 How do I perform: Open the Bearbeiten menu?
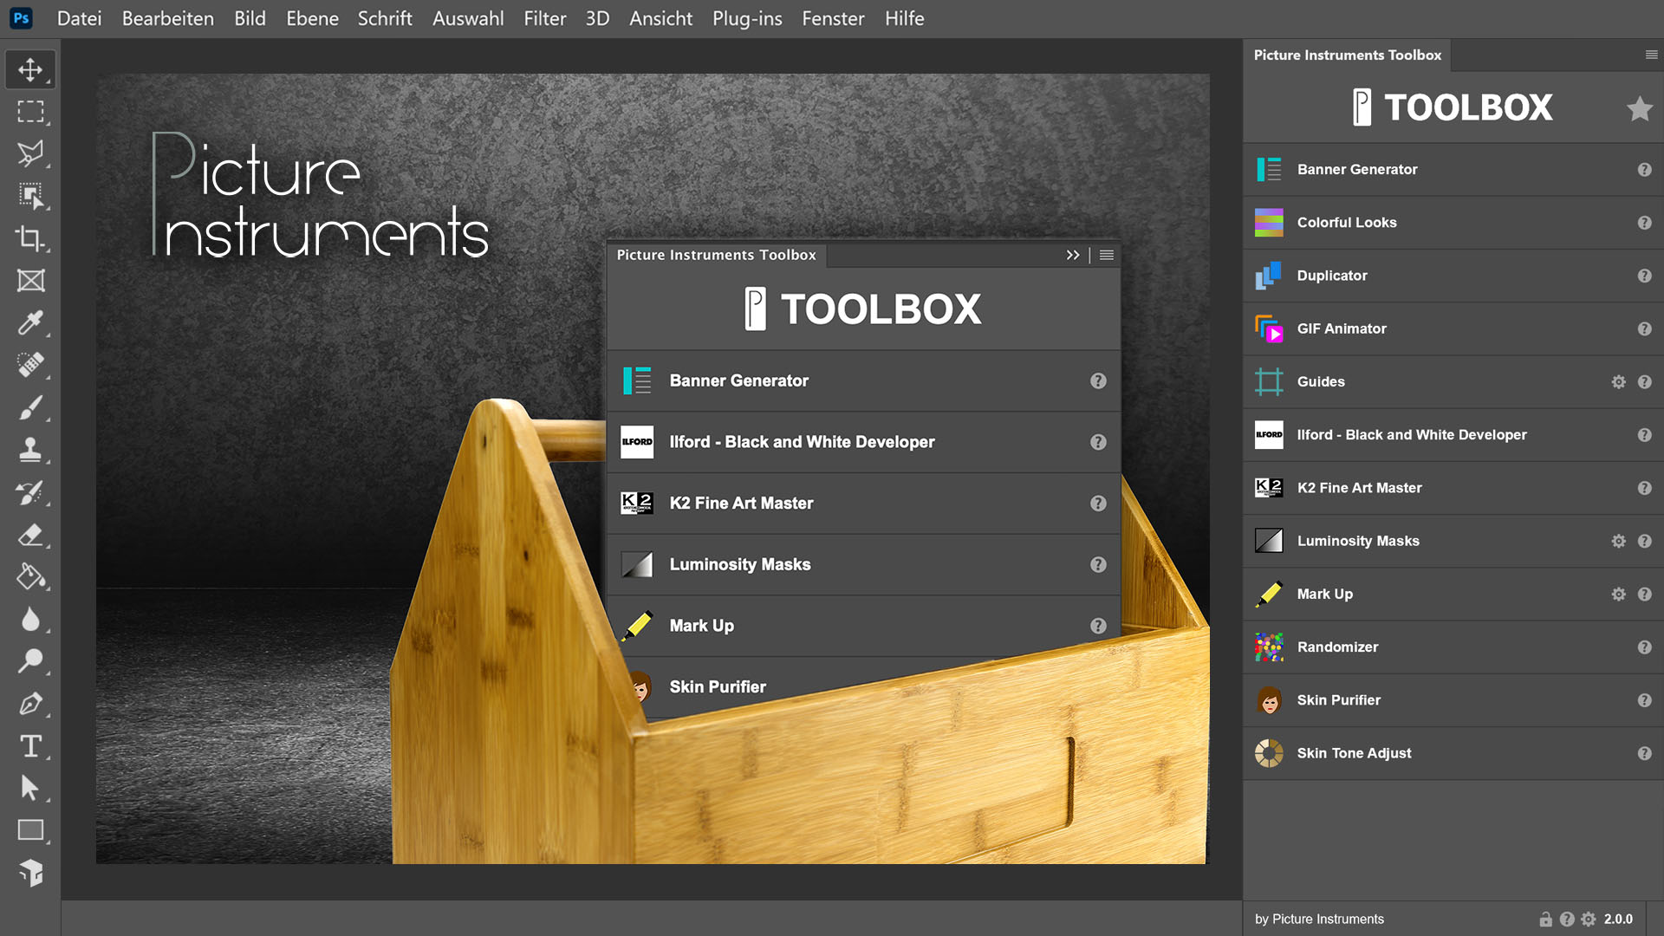point(167,18)
